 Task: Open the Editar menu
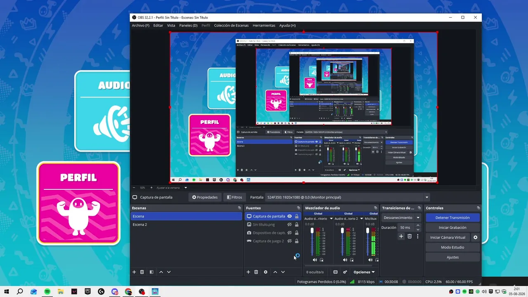click(x=158, y=26)
